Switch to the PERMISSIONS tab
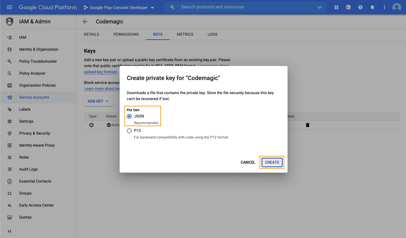Screen dimensions: 406x238 [x=126, y=34]
